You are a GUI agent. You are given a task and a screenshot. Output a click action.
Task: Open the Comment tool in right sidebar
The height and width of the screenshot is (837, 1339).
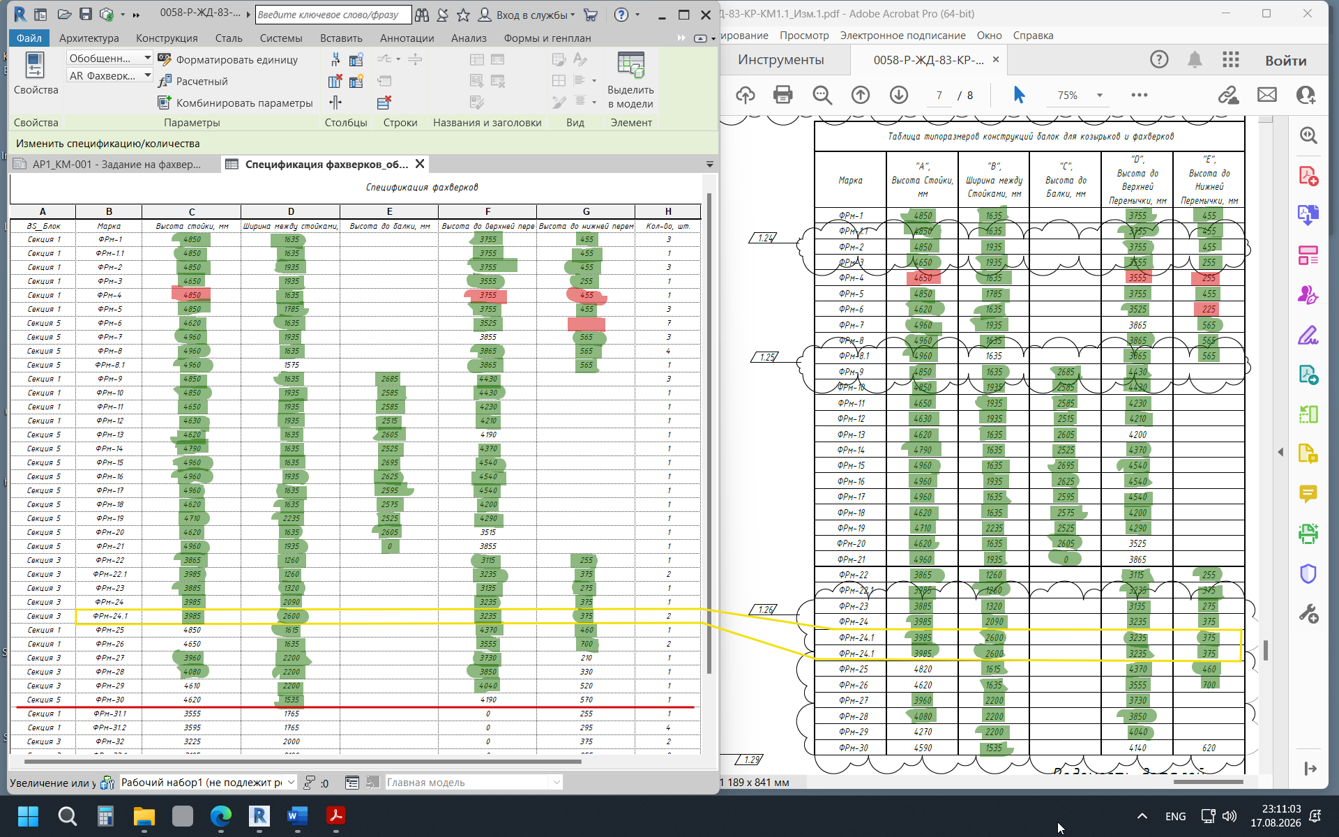point(1308,495)
